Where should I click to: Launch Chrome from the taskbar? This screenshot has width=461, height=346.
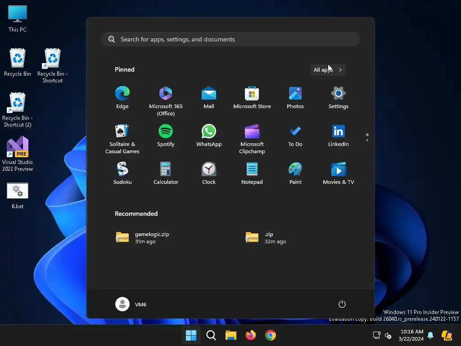(x=271, y=335)
